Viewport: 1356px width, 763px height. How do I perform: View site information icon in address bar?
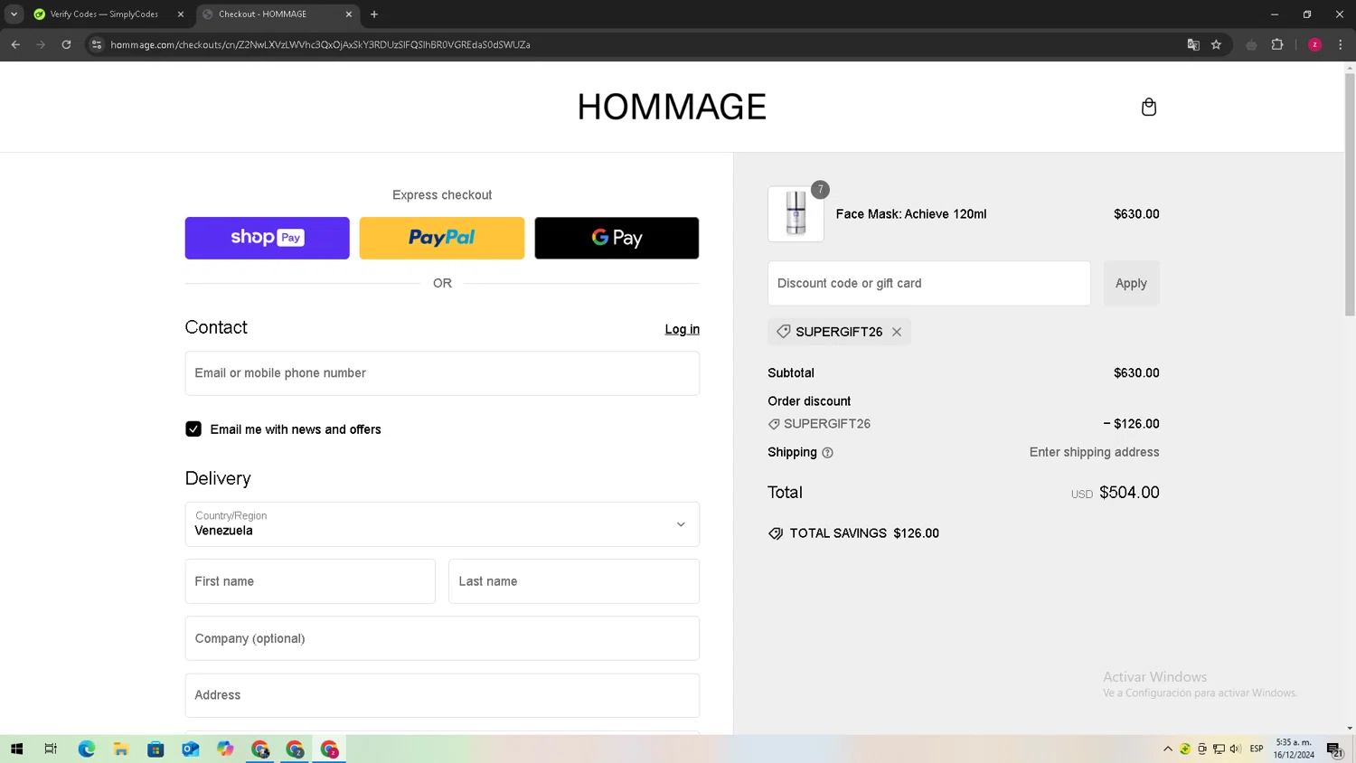(x=97, y=44)
